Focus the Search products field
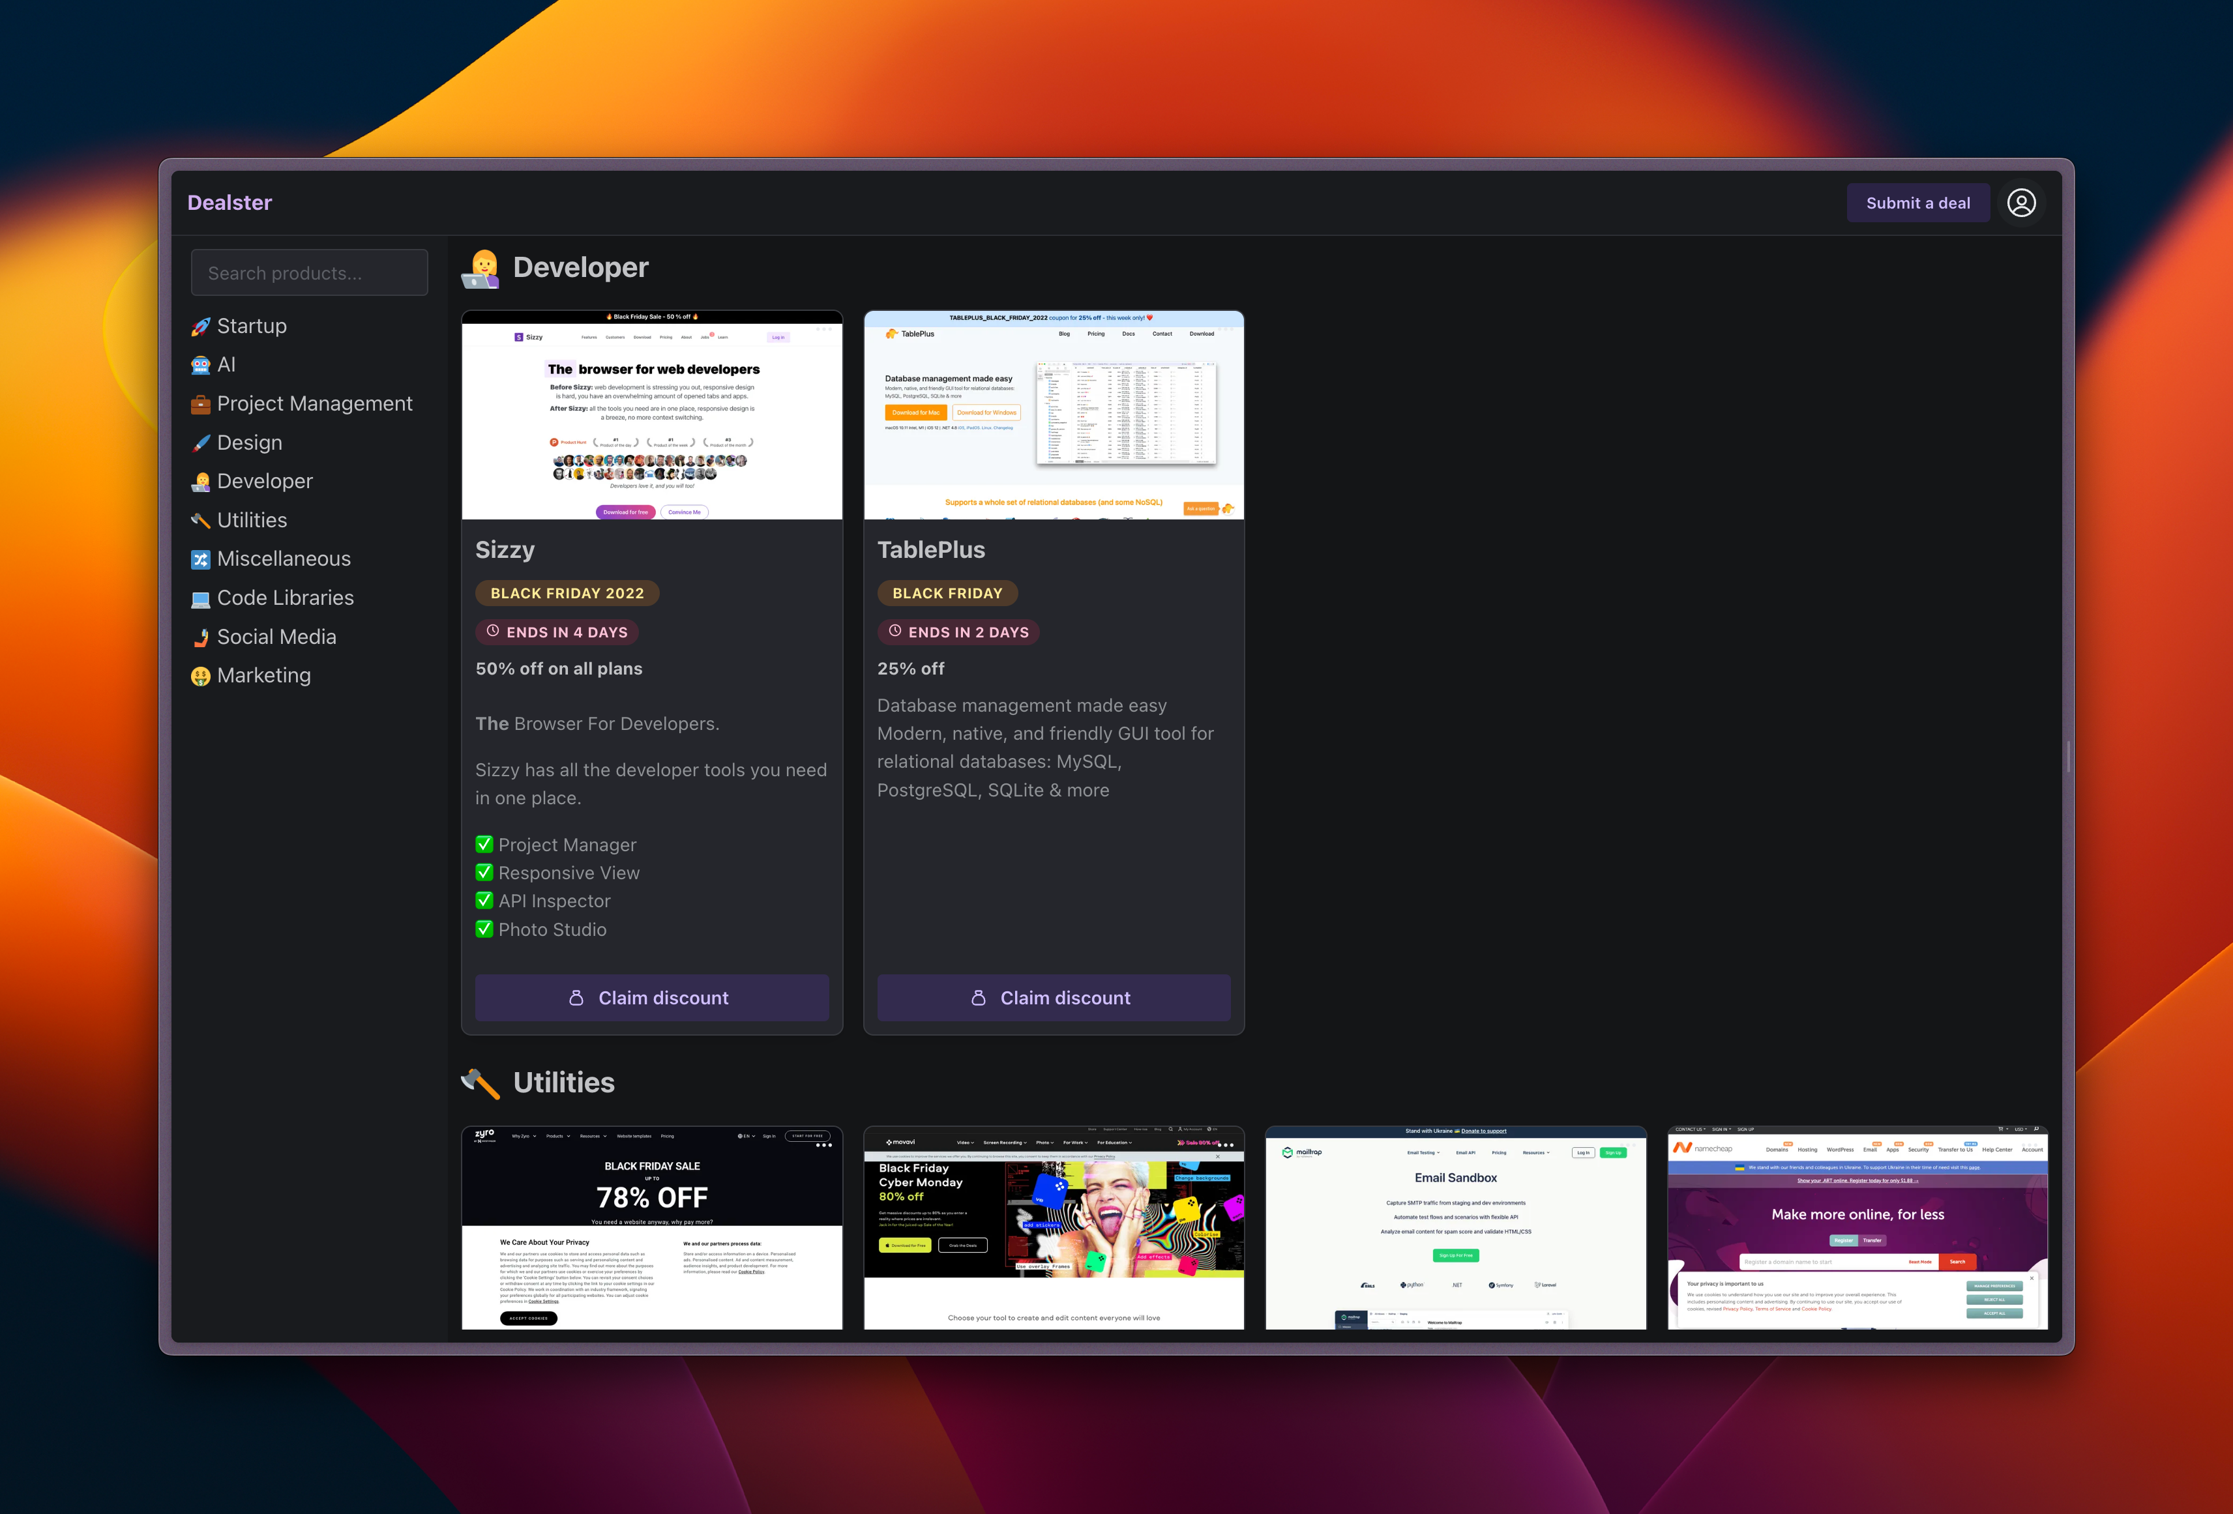 (x=310, y=273)
